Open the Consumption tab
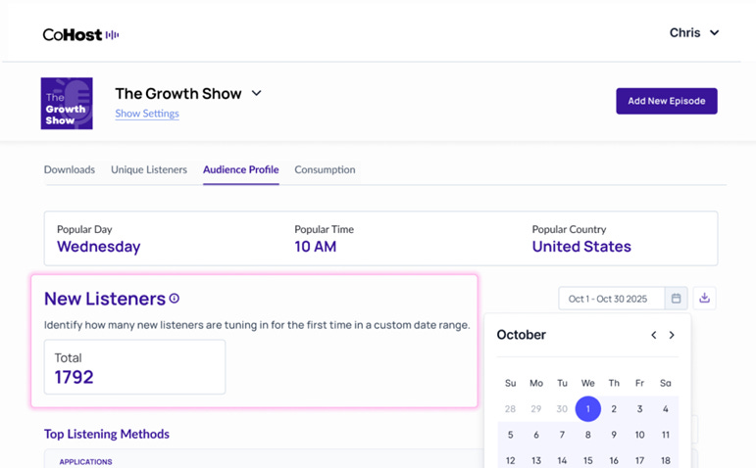The height and width of the screenshot is (468, 756). (325, 169)
